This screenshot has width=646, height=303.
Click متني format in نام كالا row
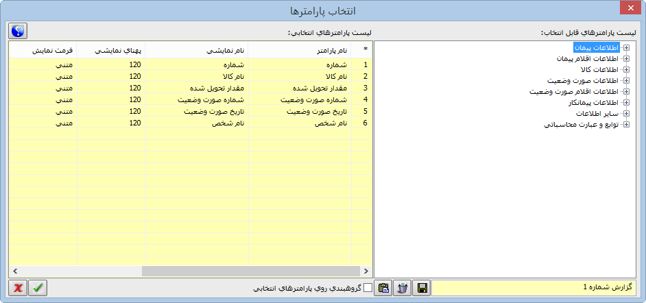tap(43, 76)
